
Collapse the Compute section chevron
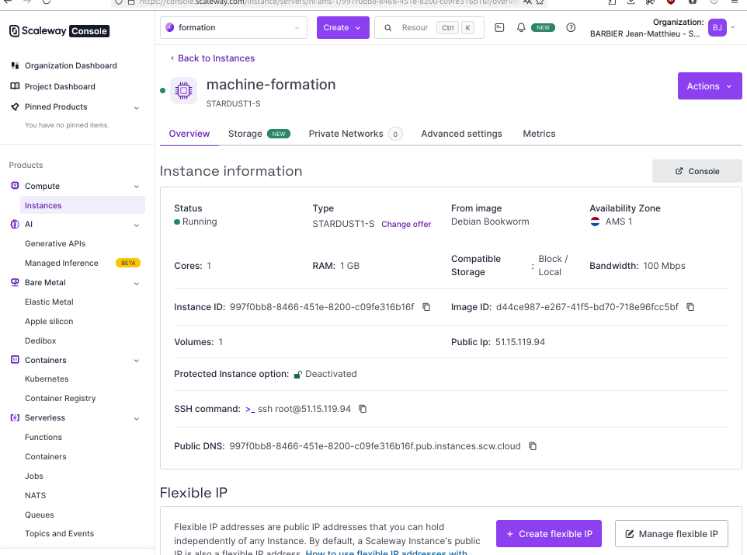click(137, 187)
